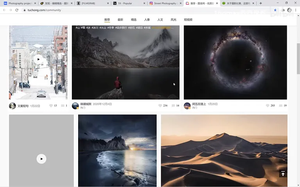300x187 pixels.
Task: Open the browser extensions puzzle icon
Action: click(283, 10)
